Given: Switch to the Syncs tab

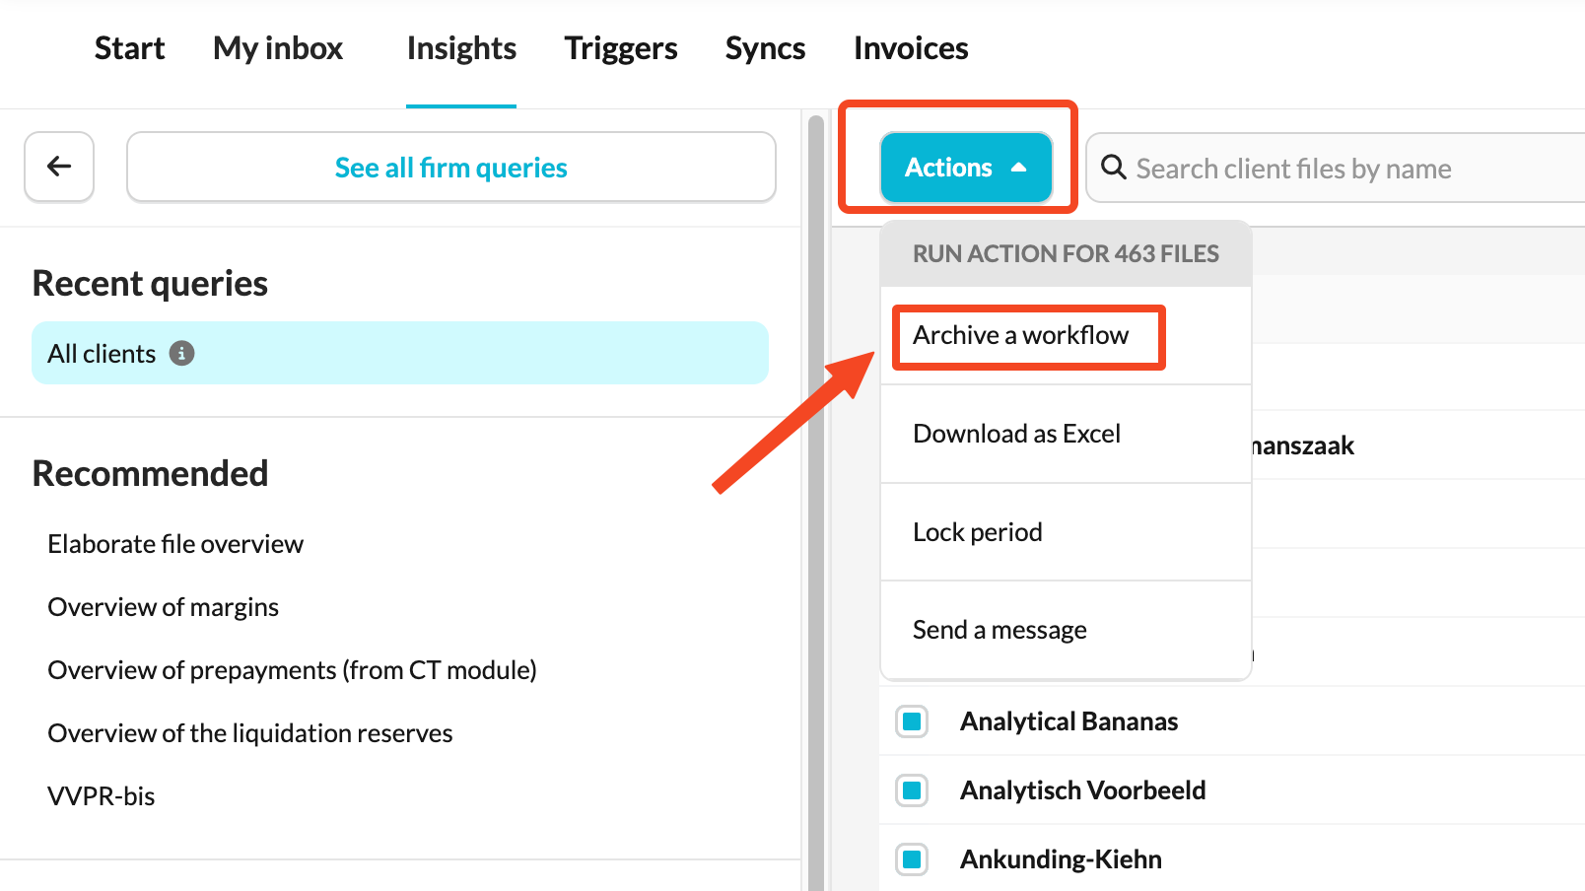Looking at the screenshot, I should tap(765, 48).
